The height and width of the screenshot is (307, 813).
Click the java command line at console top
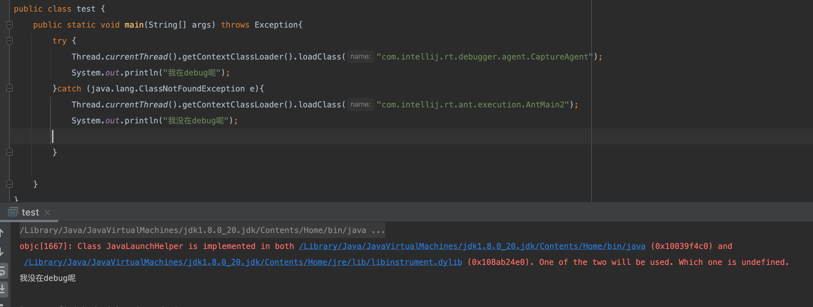click(203, 230)
